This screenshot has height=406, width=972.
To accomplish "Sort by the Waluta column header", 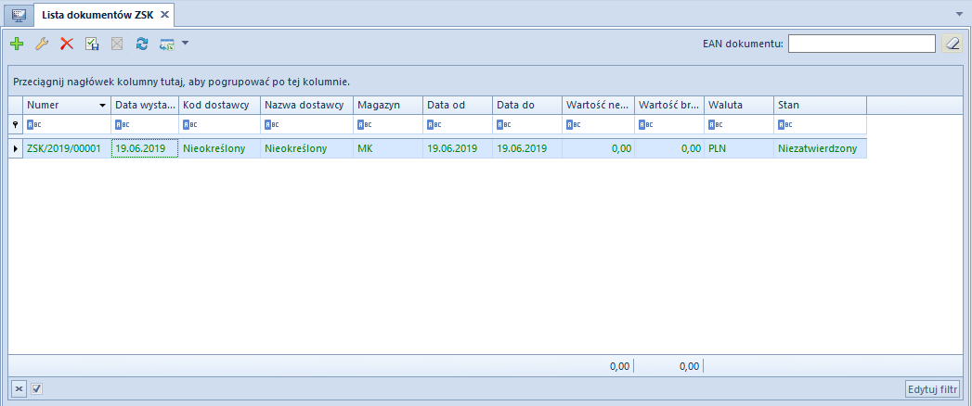I will pos(739,106).
